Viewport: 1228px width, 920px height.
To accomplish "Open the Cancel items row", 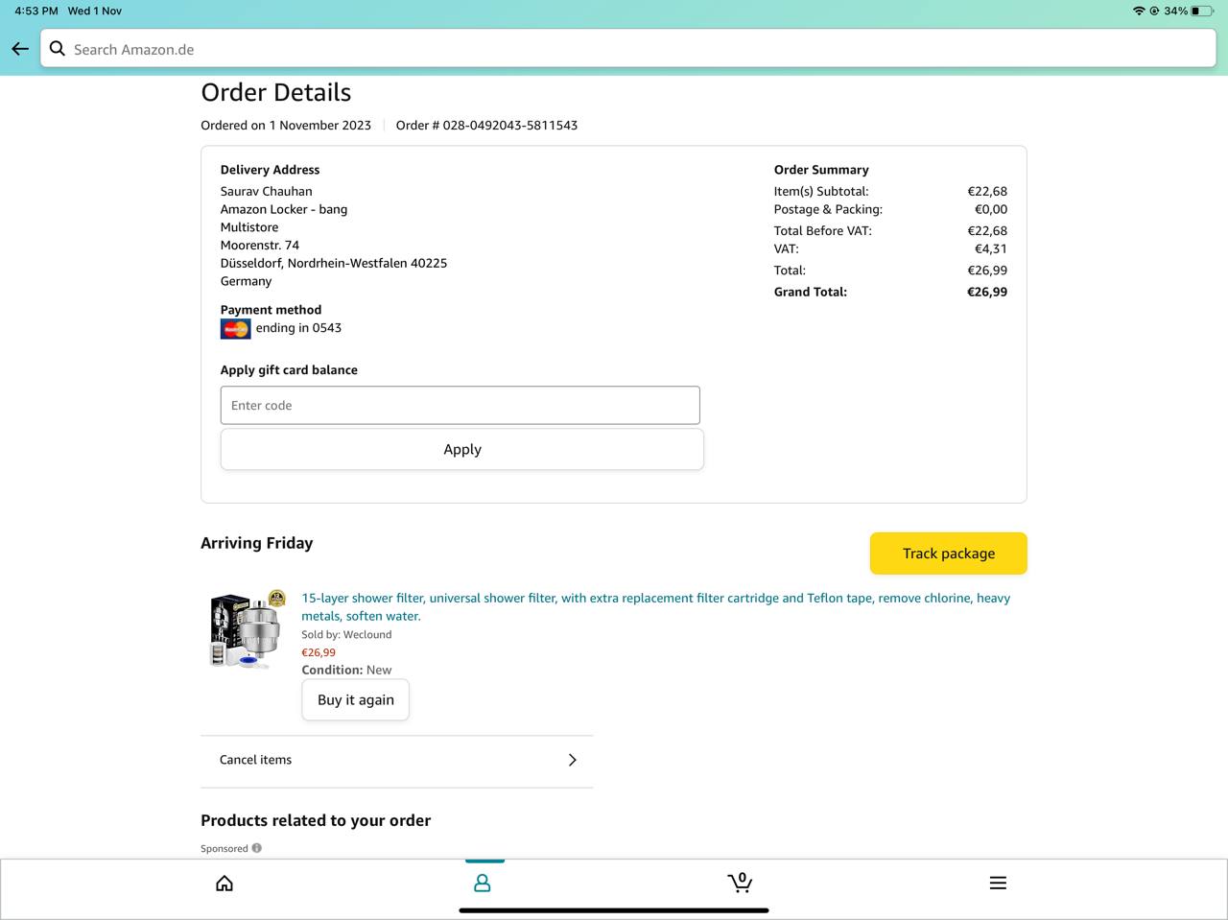I will (x=397, y=760).
